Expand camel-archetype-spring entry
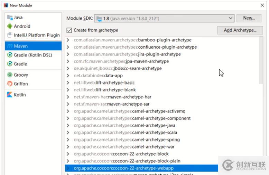Image resolution: width=269 pixels, height=175 pixels. pos(68,139)
